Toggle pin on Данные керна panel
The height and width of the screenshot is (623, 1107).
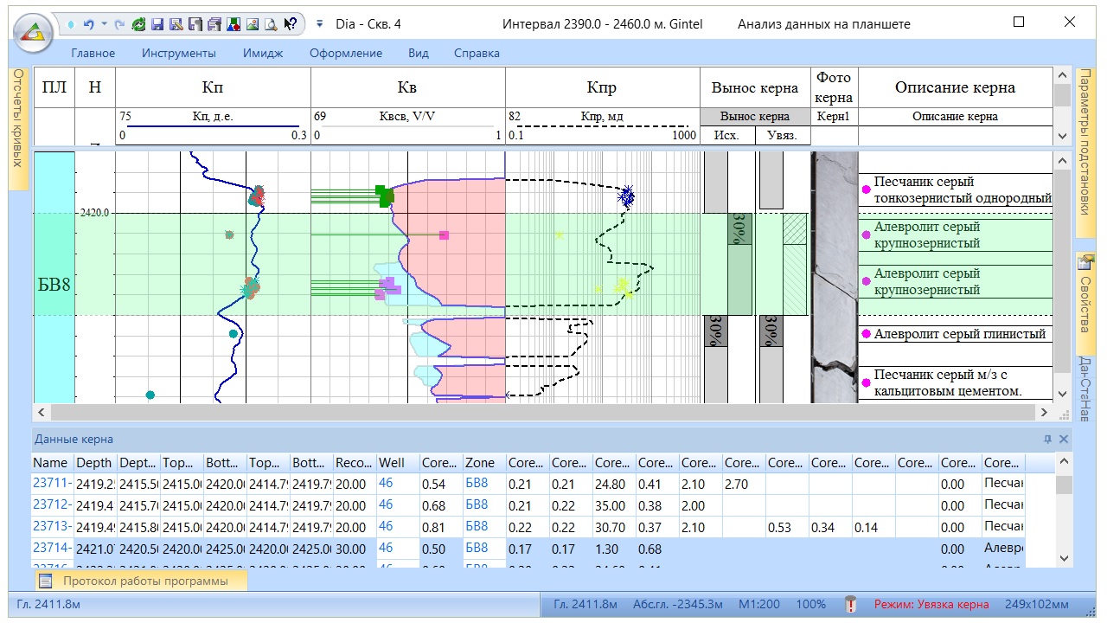[x=1048, y=439]
